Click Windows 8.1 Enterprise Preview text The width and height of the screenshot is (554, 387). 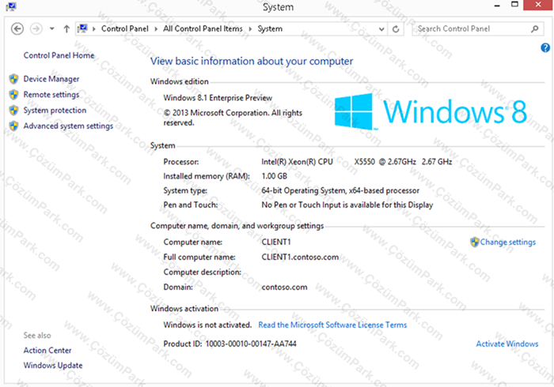point(218,98)
